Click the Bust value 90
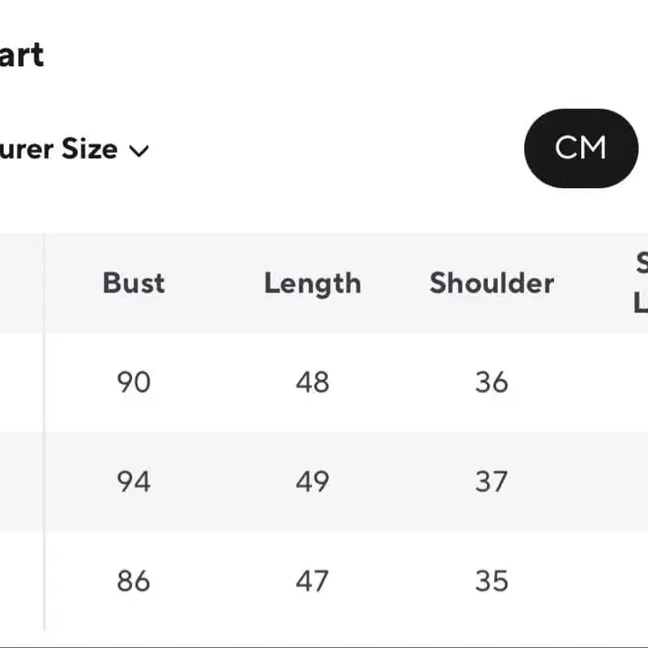This screenshot has width=648, height=648. [x=134, y=382]
